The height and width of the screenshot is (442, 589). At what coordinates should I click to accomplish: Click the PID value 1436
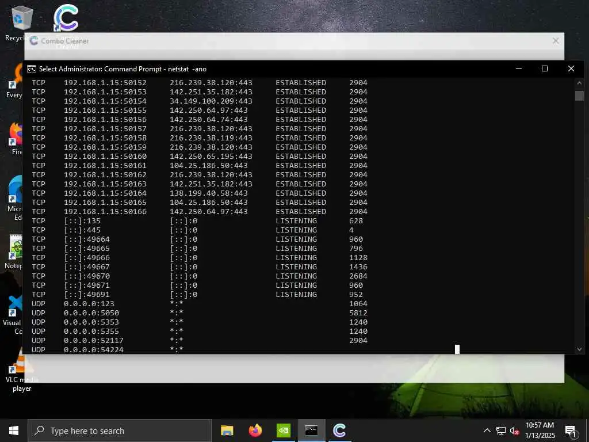[x=358, y=267]
